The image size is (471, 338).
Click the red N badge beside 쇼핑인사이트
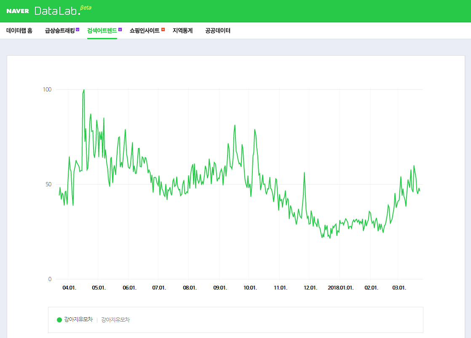pyautogui.click(x=163, y=30)
